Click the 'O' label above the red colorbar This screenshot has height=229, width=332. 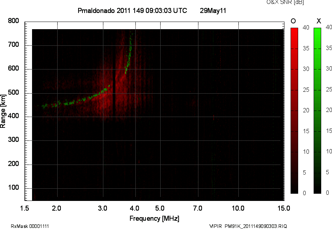(x=293, y=21)
